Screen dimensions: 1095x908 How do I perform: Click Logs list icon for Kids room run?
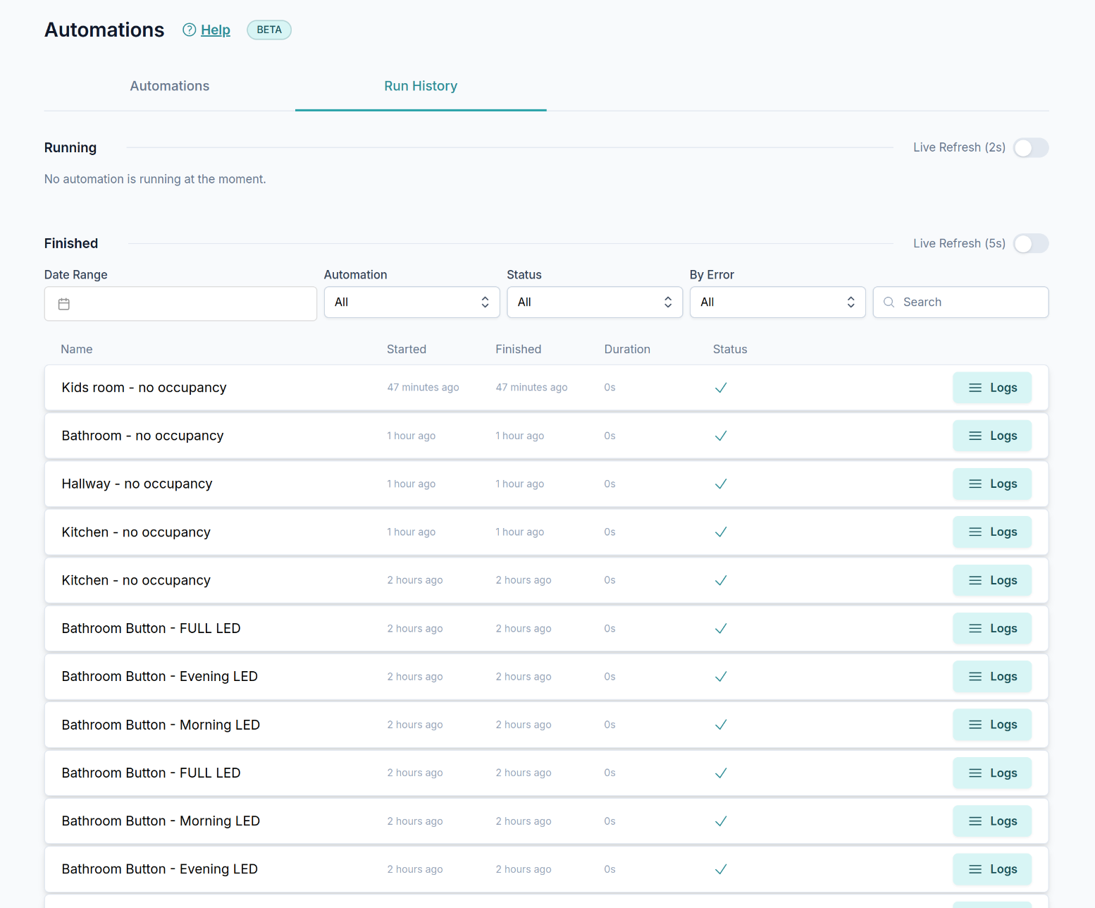pyautogui.click(x=975, y=388)
